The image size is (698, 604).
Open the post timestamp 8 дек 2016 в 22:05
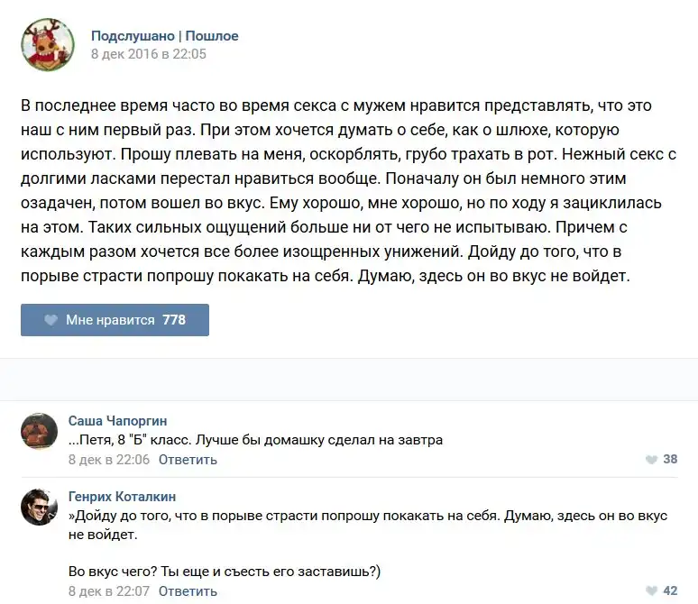click(149, 54)
